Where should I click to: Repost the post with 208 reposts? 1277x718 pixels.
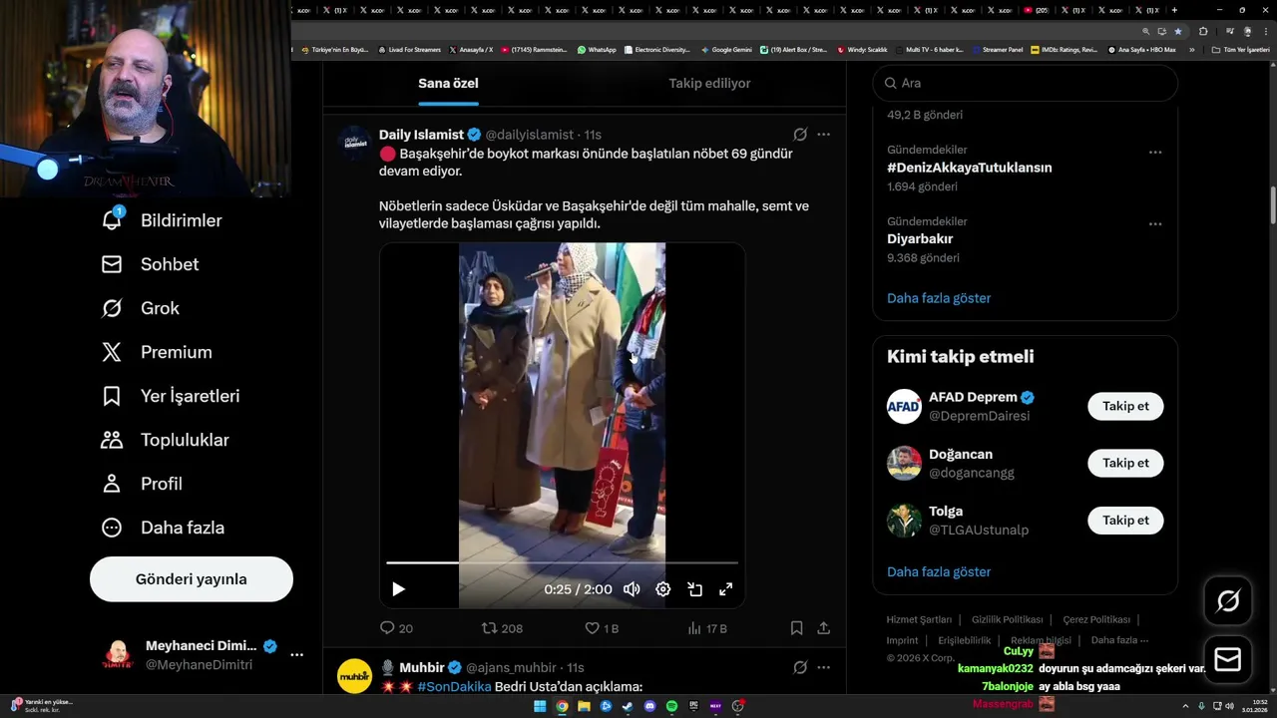502,628
